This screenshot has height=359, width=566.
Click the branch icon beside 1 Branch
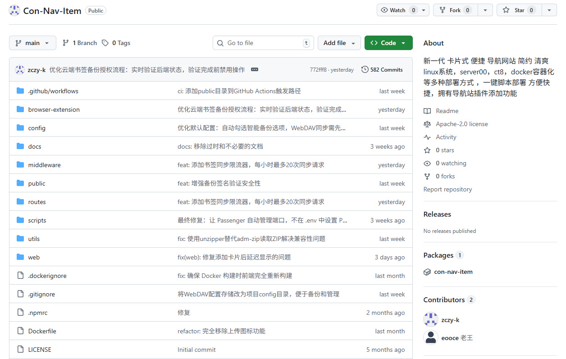click(x=66, y=43)
